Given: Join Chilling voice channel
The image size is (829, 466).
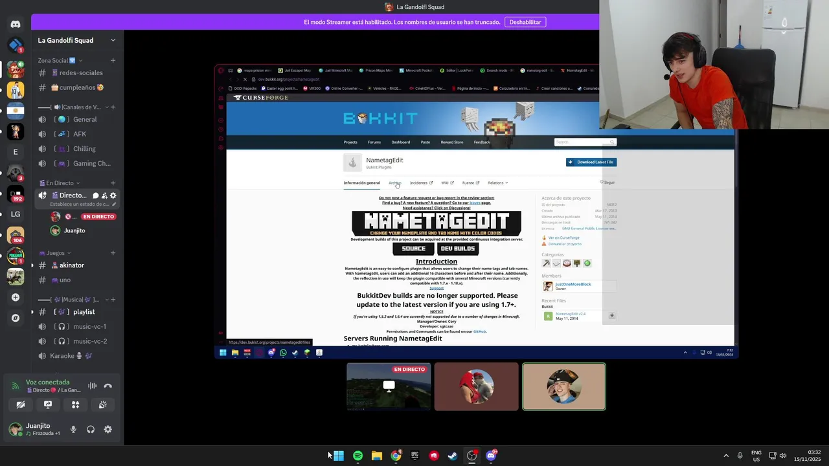Looking at the screenshot, I should pyautogui.click(x=77, y=149).
